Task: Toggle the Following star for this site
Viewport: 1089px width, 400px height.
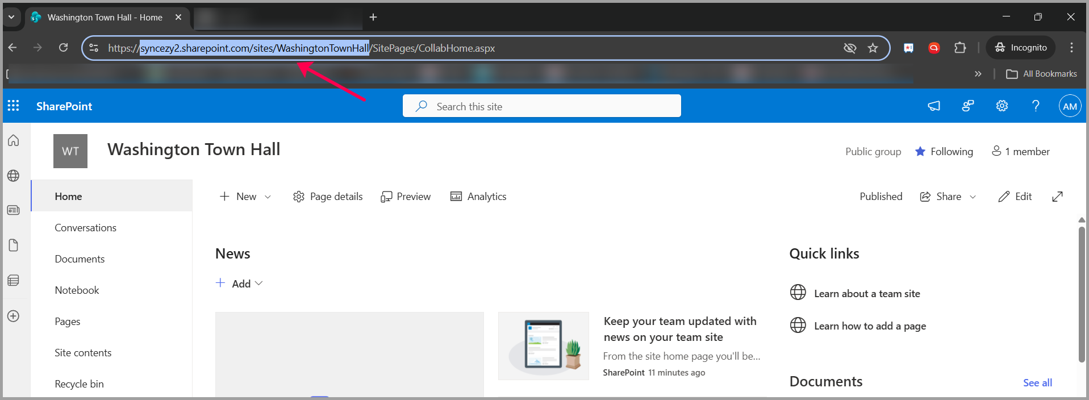Action: tap(944, 152)
